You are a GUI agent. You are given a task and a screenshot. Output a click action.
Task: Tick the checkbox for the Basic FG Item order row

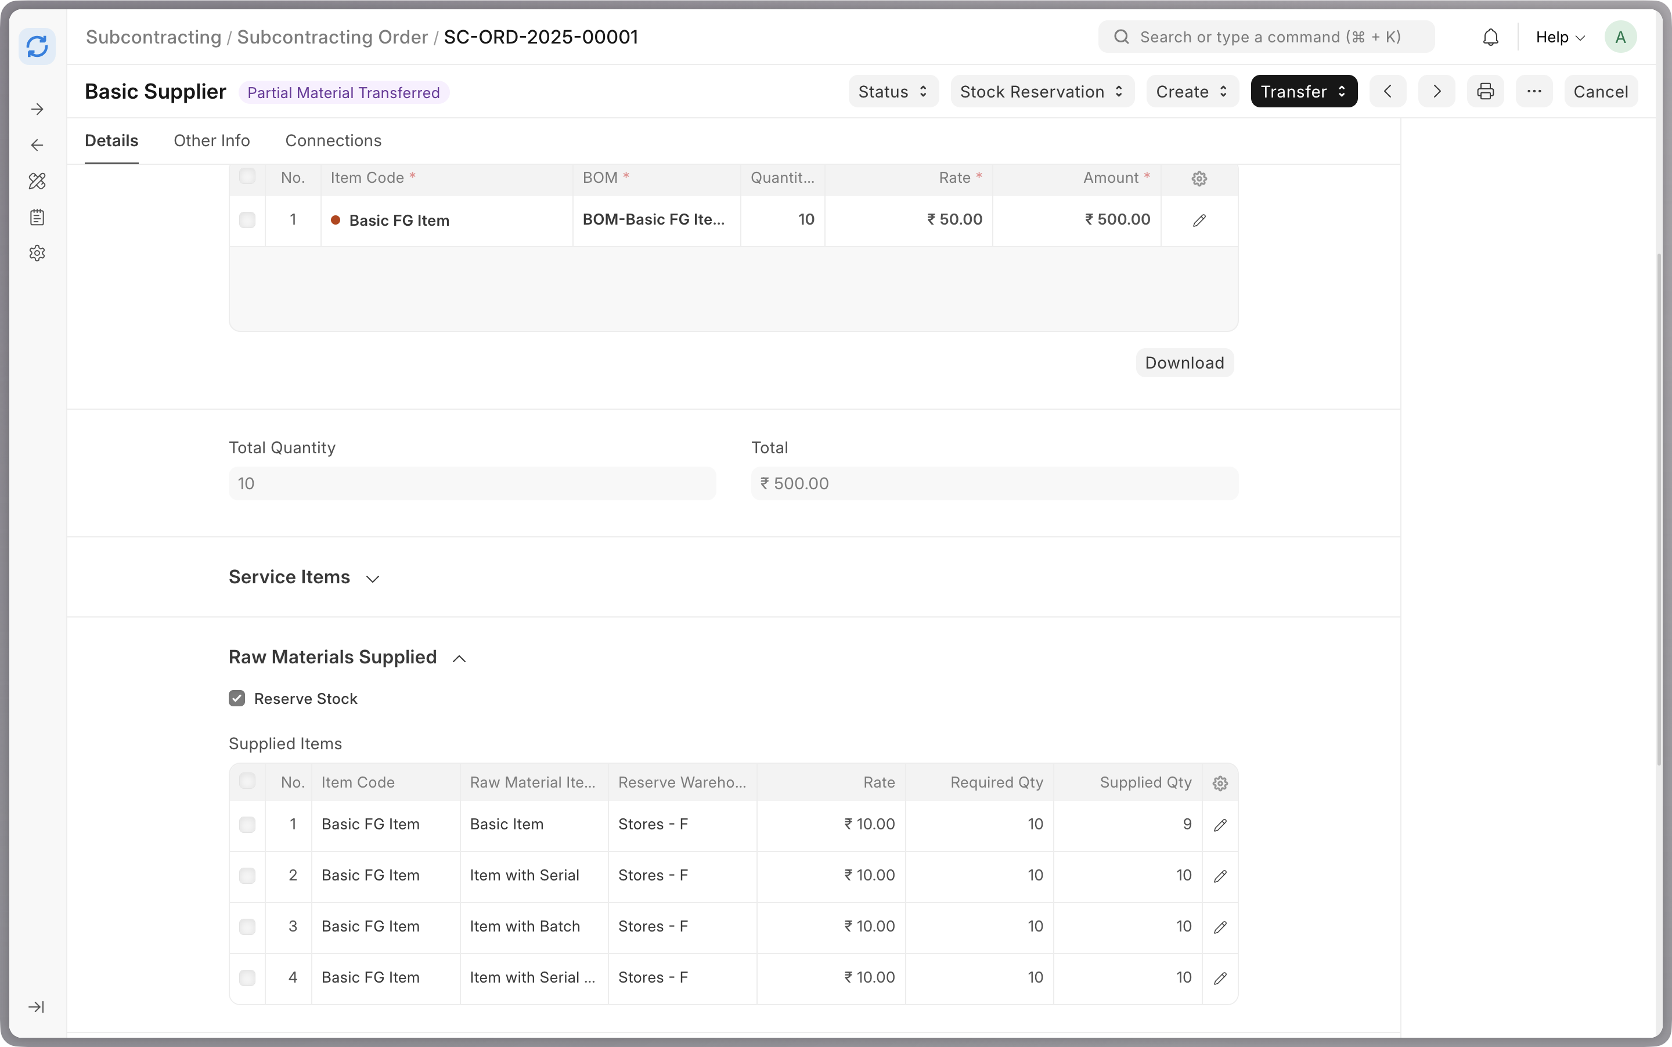click(x=247, y=220)
